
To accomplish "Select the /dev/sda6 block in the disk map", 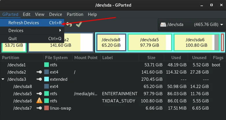I will [196, 42].
